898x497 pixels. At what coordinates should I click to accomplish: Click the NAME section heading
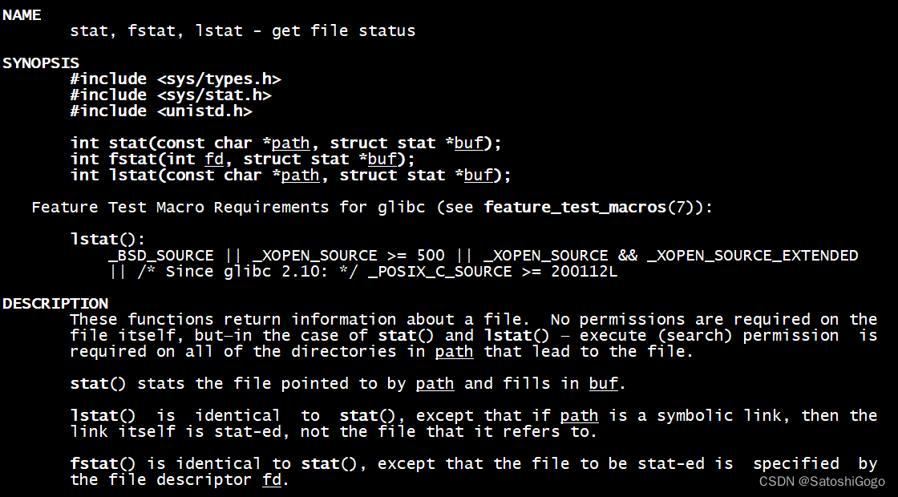[x=22, y=15]
